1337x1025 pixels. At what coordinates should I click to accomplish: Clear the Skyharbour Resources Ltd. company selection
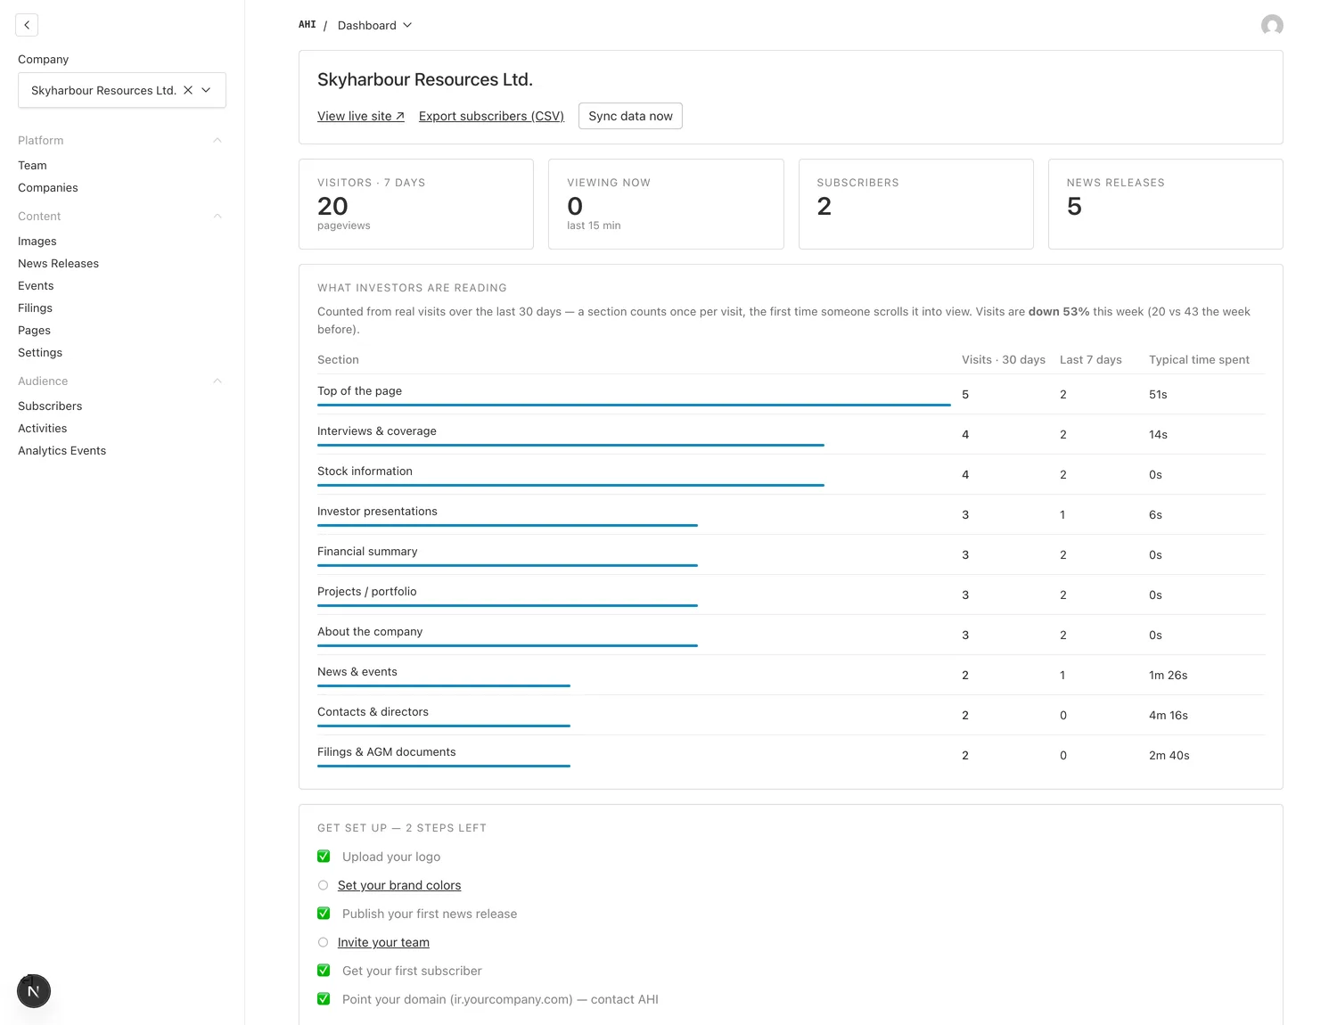pyautogui.click(x=188, y=90)
